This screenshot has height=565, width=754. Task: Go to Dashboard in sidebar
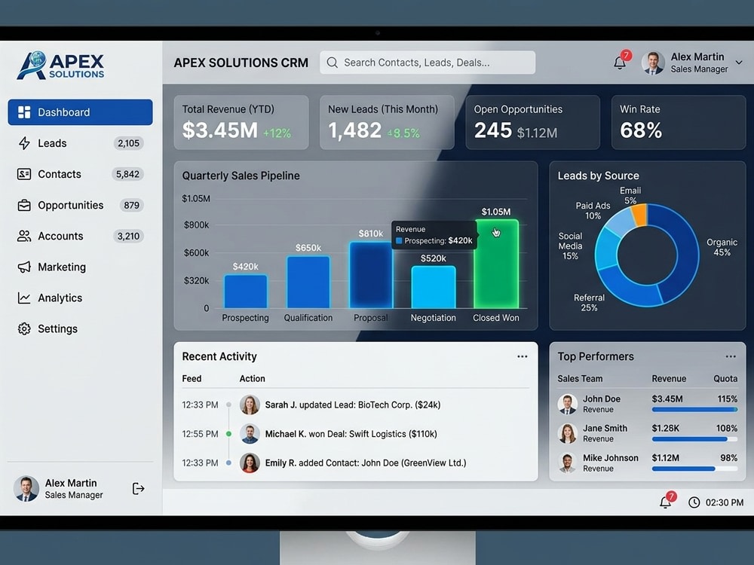tap(81, 112)
